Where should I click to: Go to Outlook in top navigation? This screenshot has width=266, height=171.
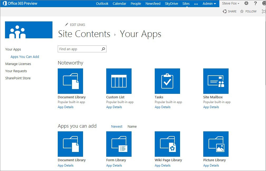point(102,4)
